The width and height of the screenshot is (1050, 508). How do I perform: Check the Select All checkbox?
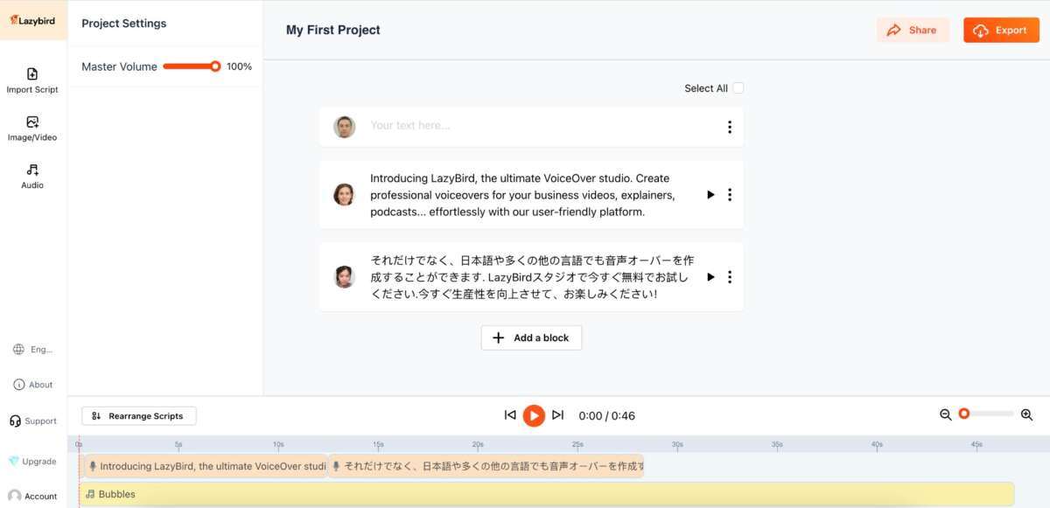738,88
